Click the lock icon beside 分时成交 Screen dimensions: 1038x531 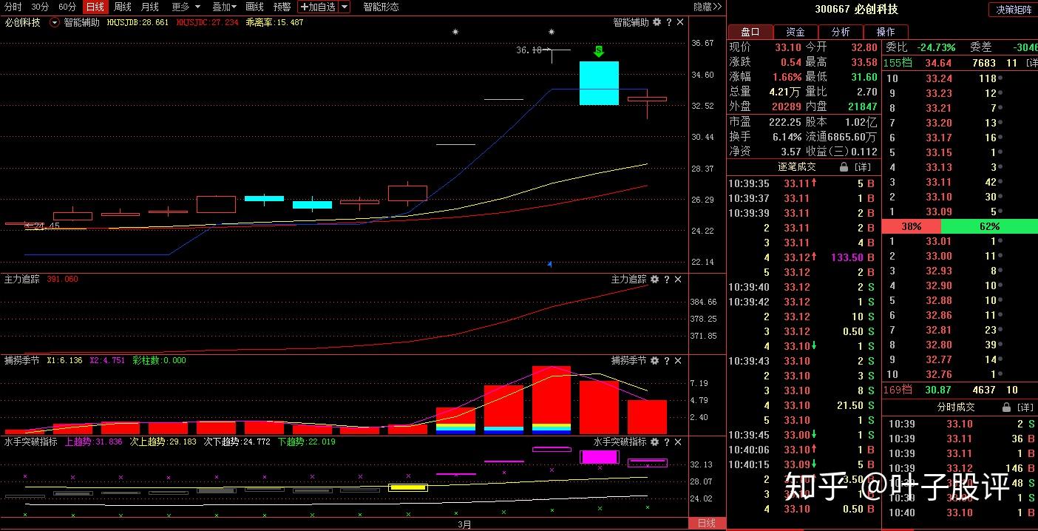[1005, 407]
